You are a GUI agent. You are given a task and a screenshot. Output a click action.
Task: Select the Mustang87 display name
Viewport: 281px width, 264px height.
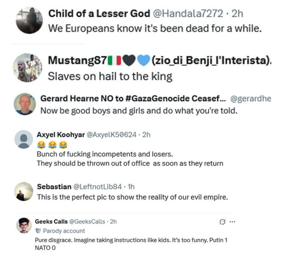pyautogui.click(x=77, y=61)
